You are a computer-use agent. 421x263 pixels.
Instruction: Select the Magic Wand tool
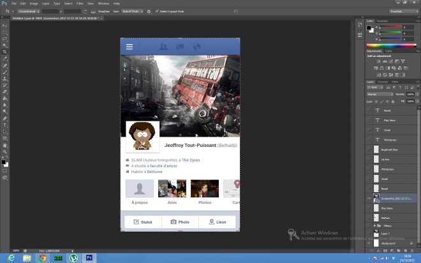click(5, 45)
